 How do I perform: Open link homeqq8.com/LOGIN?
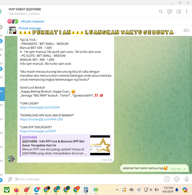(40, 107)
